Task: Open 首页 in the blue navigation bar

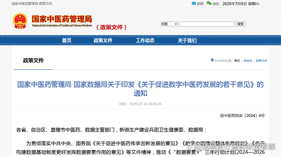Action: tap(67, 41)
